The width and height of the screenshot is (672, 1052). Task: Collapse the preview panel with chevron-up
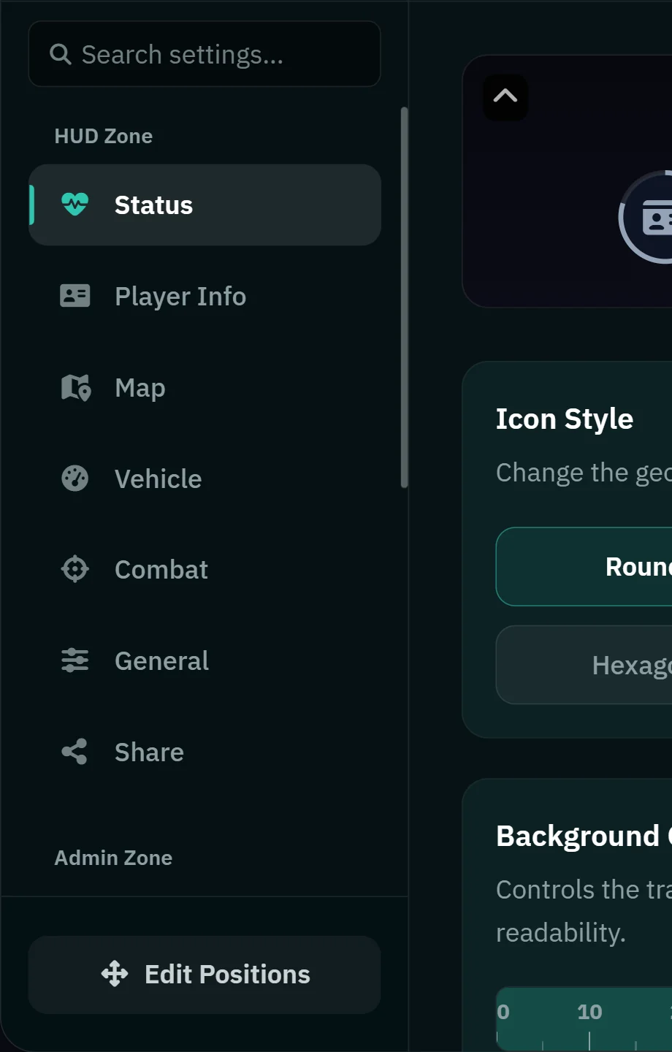(505, 96)
